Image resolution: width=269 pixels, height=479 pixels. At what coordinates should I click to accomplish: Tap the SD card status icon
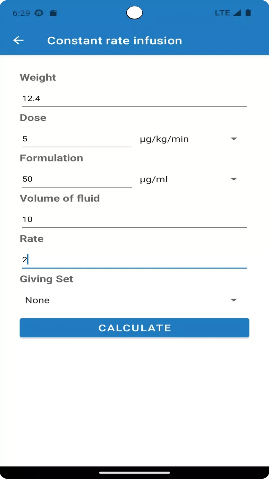53,13
